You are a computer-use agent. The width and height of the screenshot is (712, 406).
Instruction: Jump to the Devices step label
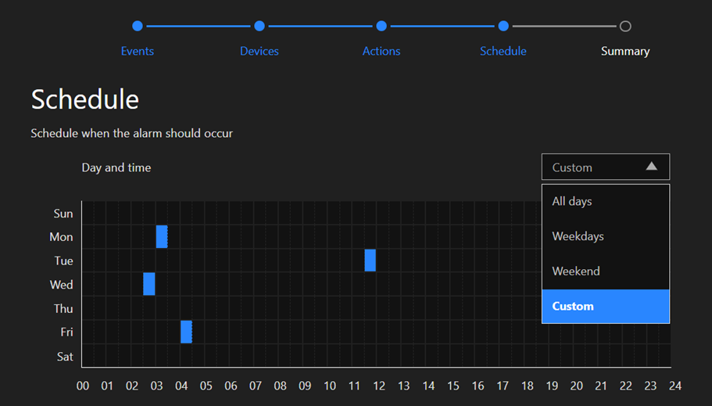pos(259,51)
